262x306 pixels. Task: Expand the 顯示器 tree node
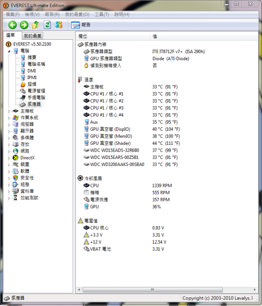pyautogui.click(x=9, y=131)
